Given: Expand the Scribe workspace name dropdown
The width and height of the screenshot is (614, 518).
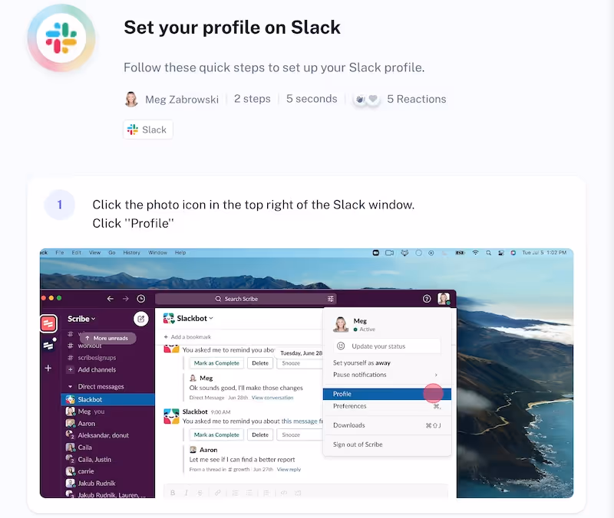Looking at the screenshot, I should pos(81,319).
